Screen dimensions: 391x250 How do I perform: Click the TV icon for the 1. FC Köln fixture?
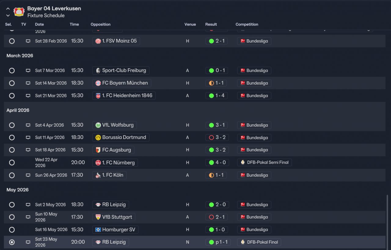click(28, 175)
